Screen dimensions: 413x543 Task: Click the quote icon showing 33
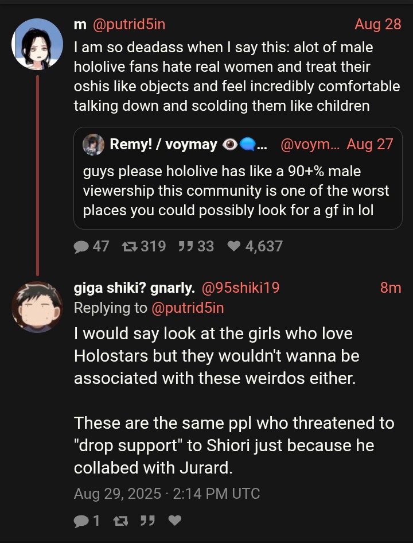pyautogui.click(x=185, y=246)
